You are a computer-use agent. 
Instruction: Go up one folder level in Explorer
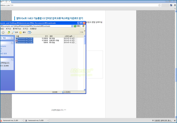tap(9, 32)
